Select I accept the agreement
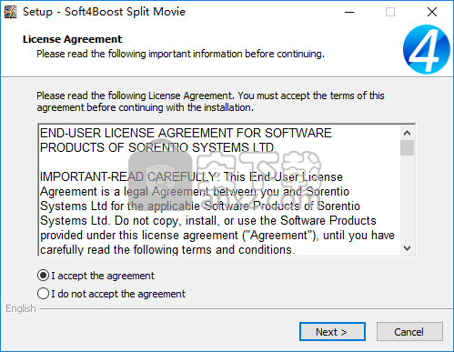The width and height of the screenshot is (454, 352). point(43,276)
